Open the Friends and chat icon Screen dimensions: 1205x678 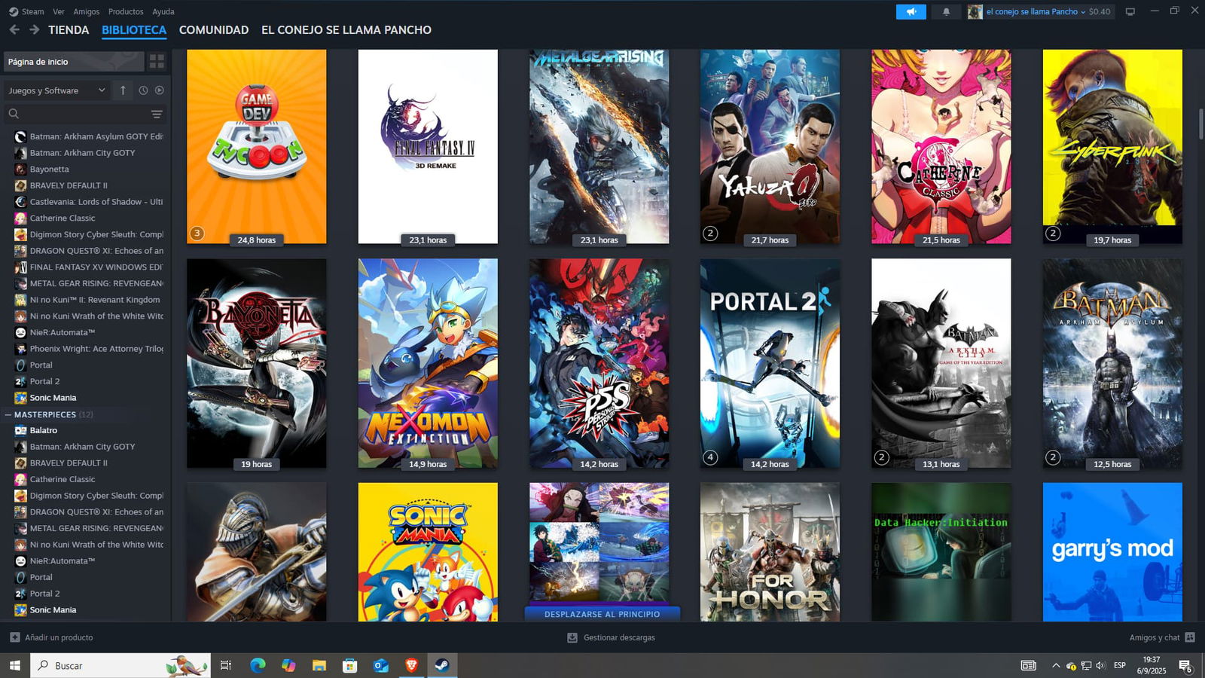click(x=1190, y=637)
